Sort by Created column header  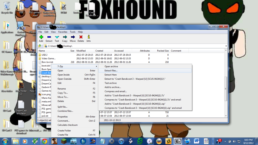click(x=104, y=51)
